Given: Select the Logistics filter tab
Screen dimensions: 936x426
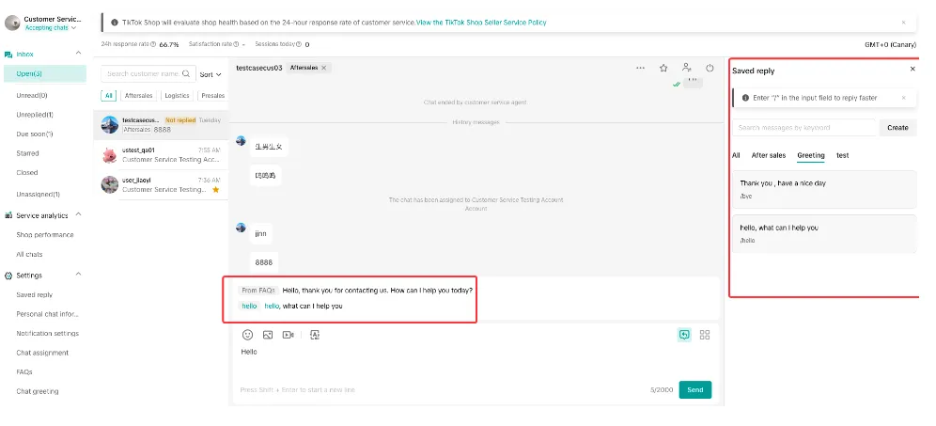Looking at the screenshot, I should click(177, 96).
